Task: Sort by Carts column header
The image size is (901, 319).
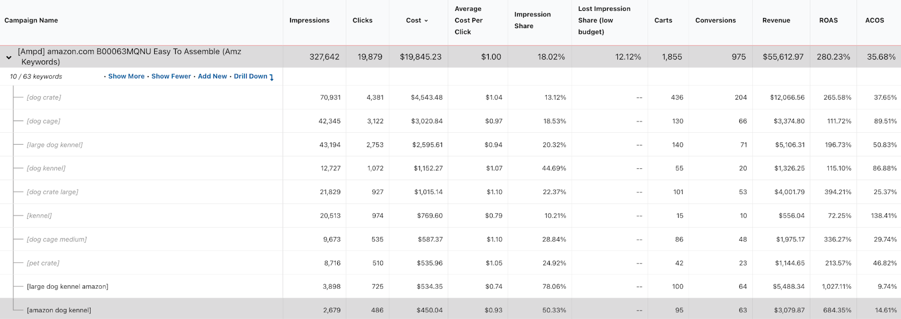Action: pos(663,20)
